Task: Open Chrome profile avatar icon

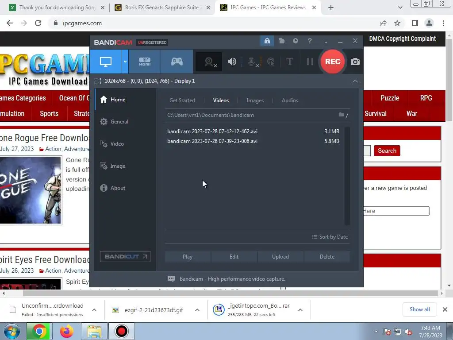Action: click(x=429, y=23)
